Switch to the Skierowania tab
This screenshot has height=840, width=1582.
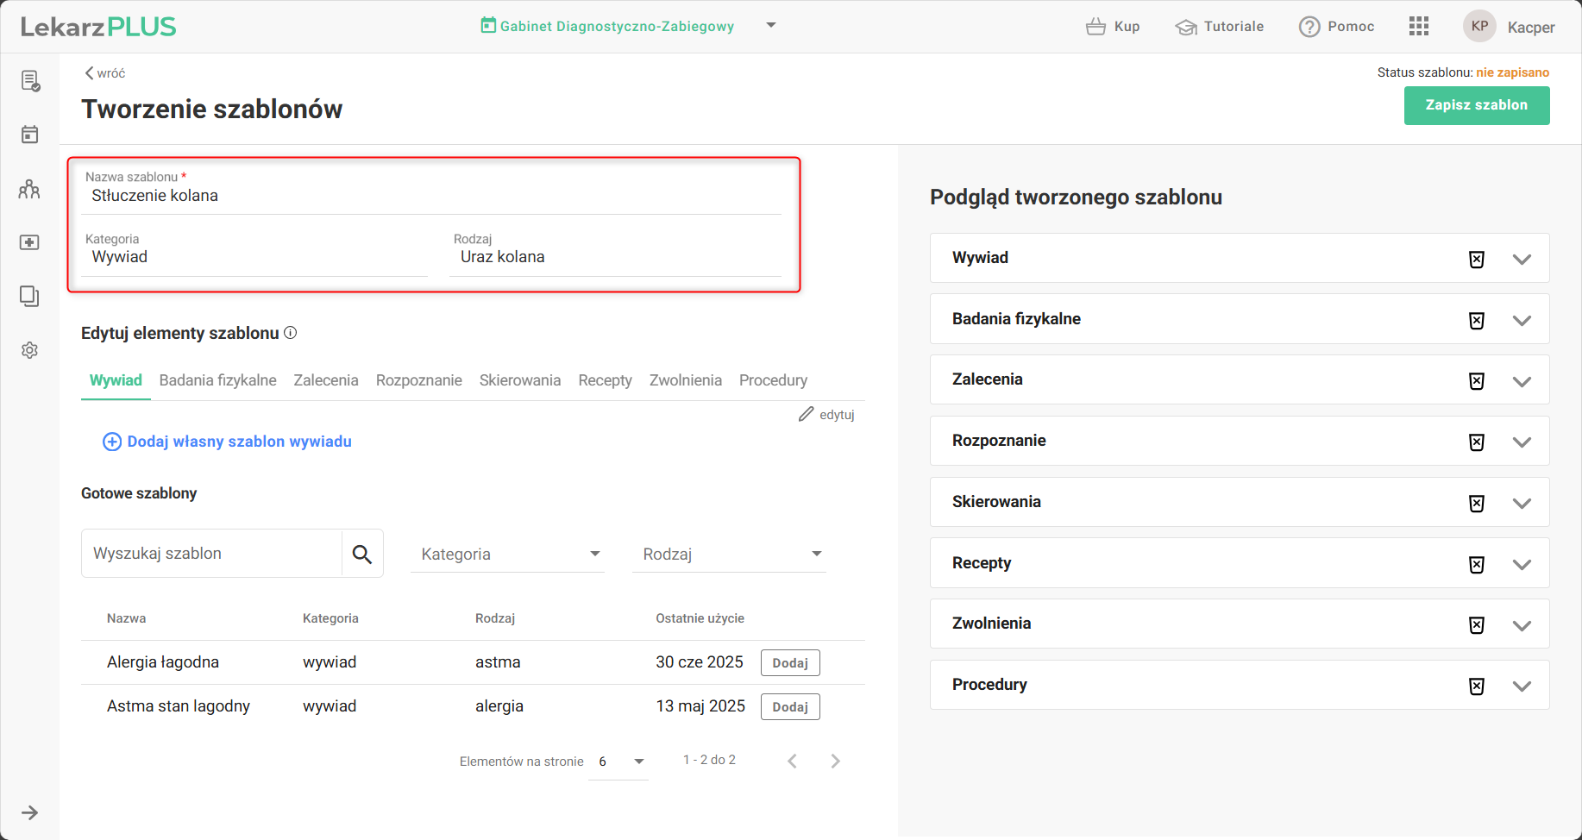pyautogui.click(x=520, y=380)
